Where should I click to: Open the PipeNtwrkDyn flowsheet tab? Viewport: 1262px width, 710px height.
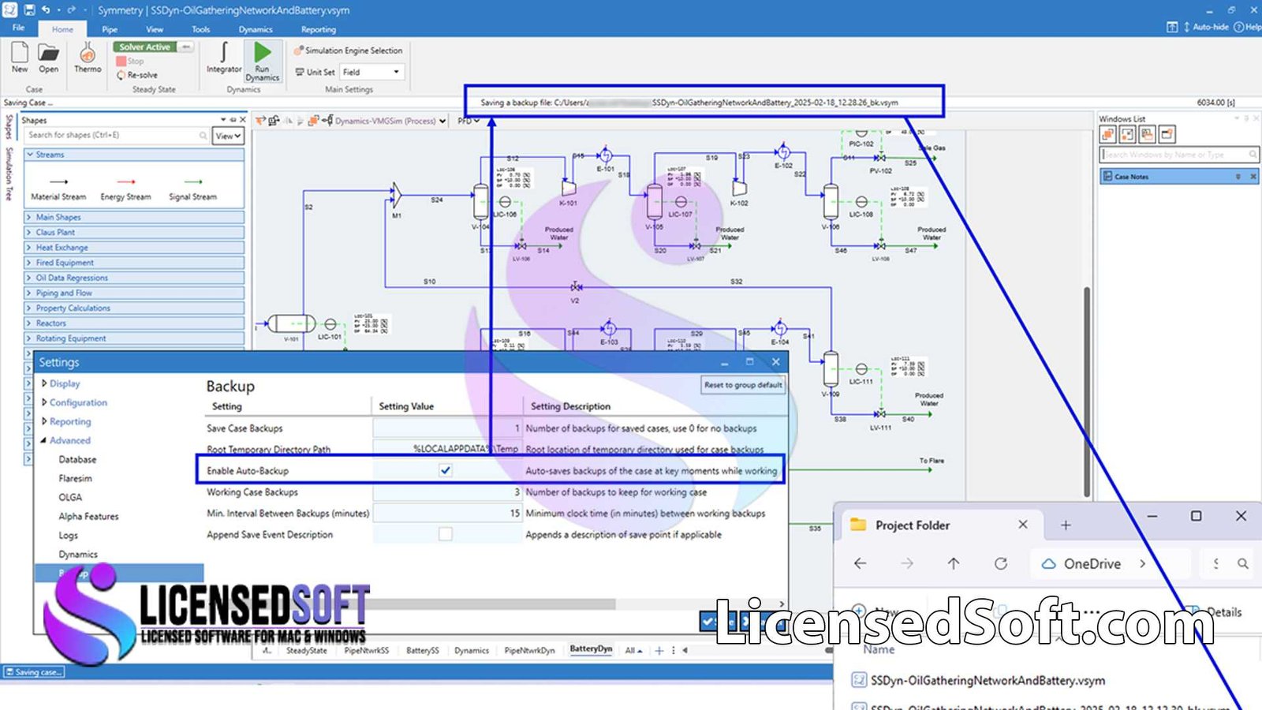click(x=529, y=651)
